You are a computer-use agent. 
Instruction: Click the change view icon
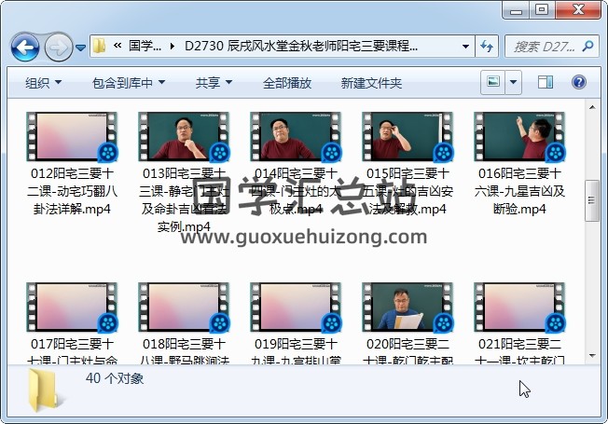pos(492,83)
